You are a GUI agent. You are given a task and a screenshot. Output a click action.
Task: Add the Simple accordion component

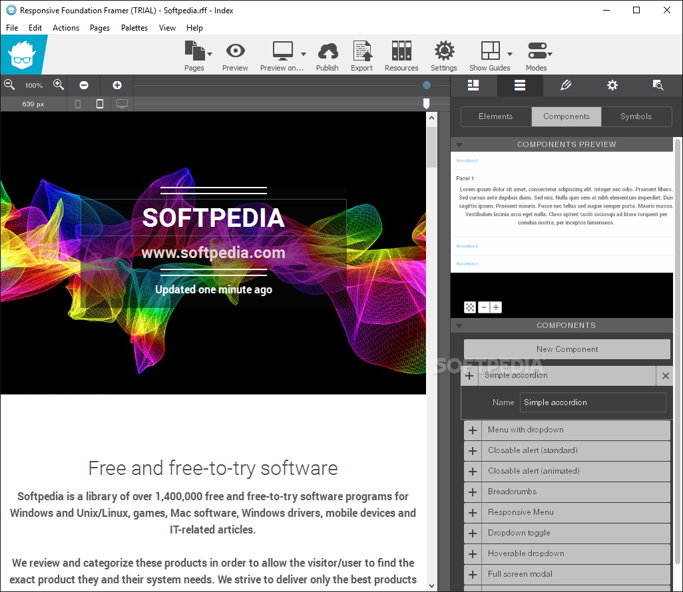point(469,376)
